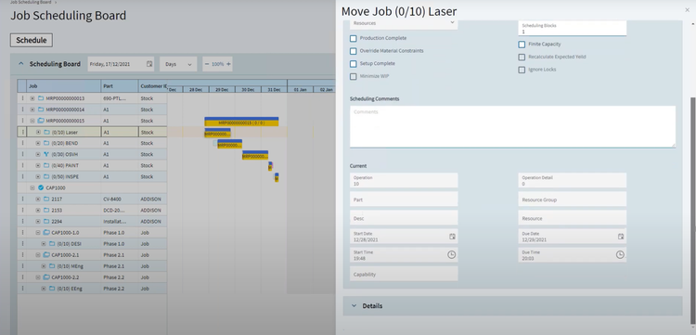
Task: Close the Move Job panel
Action: [688, 10]
